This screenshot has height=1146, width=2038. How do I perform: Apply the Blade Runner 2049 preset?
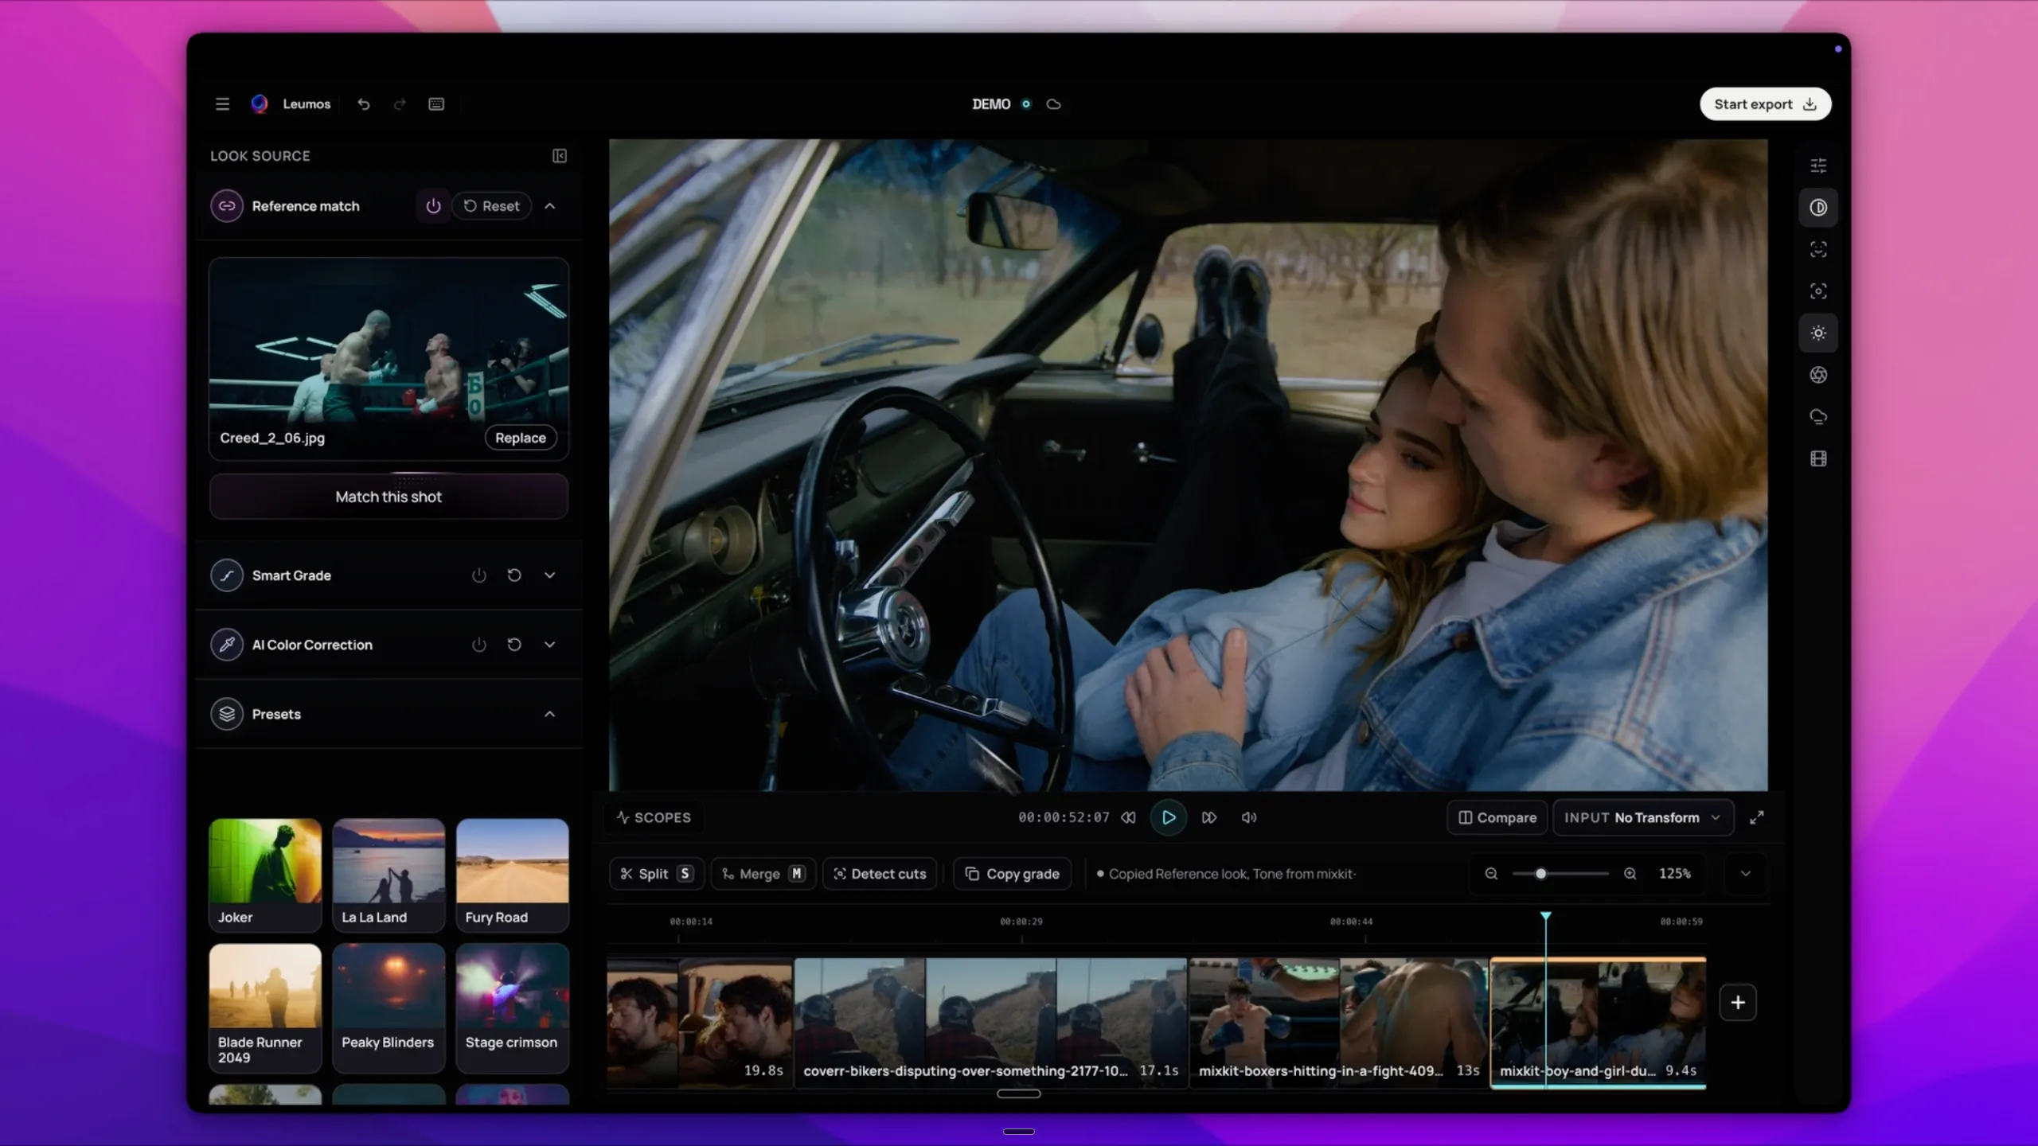pyautogui.click(x=265, y=1008)
